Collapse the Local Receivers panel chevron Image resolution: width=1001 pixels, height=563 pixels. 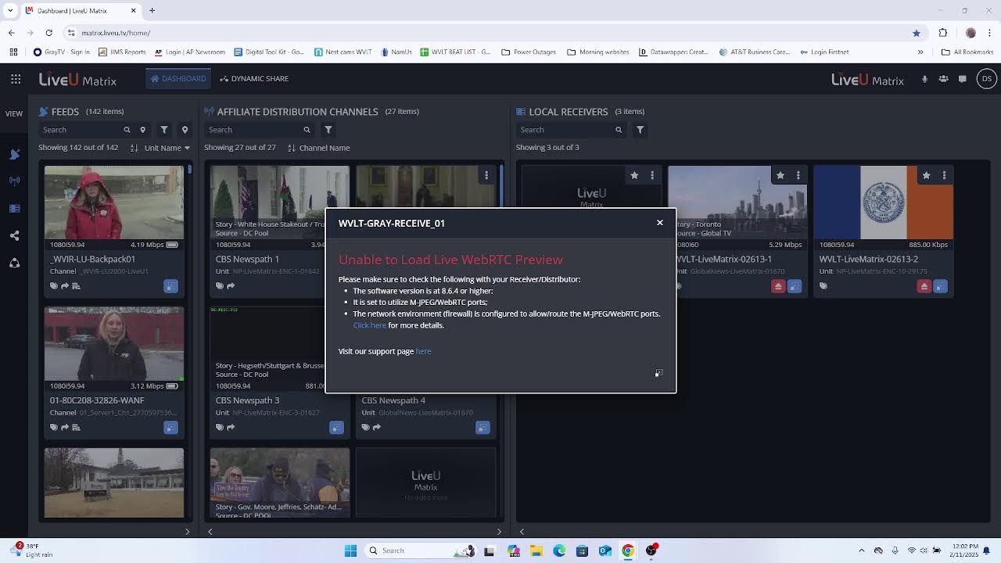point(522,532)
